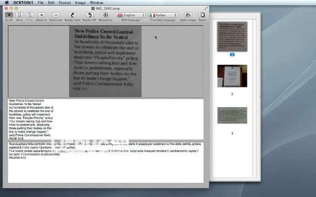Open the Edit menu
The height and width of the screenshot is (197, 316).
tap(51, 3)
